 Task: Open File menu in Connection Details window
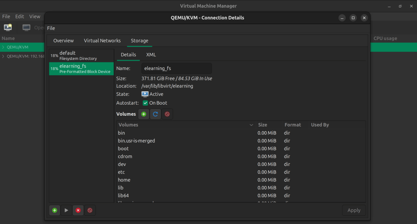(x=51, y=28)
